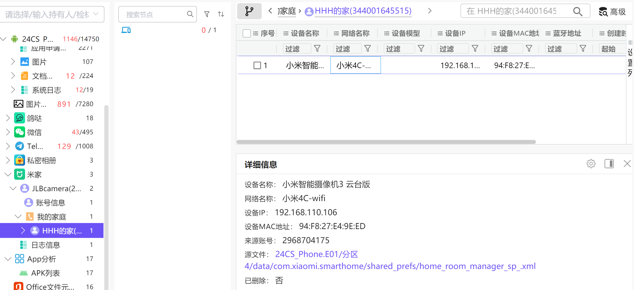Image resolution: width=634 pixels, height=290 pixels.
Task: Check the checkbox for row 1
Action: 257,65
